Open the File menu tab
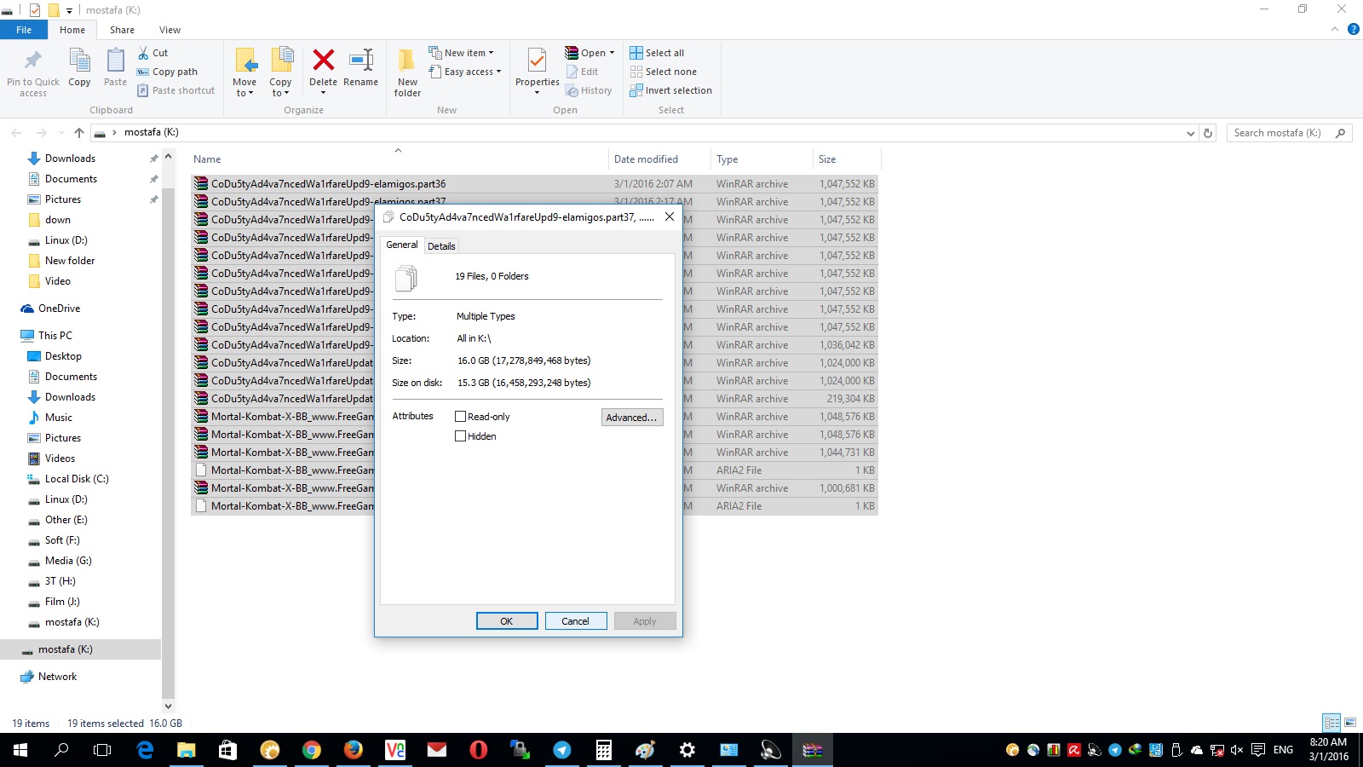Screen dimensions: 1363x767 pos(24,30)
